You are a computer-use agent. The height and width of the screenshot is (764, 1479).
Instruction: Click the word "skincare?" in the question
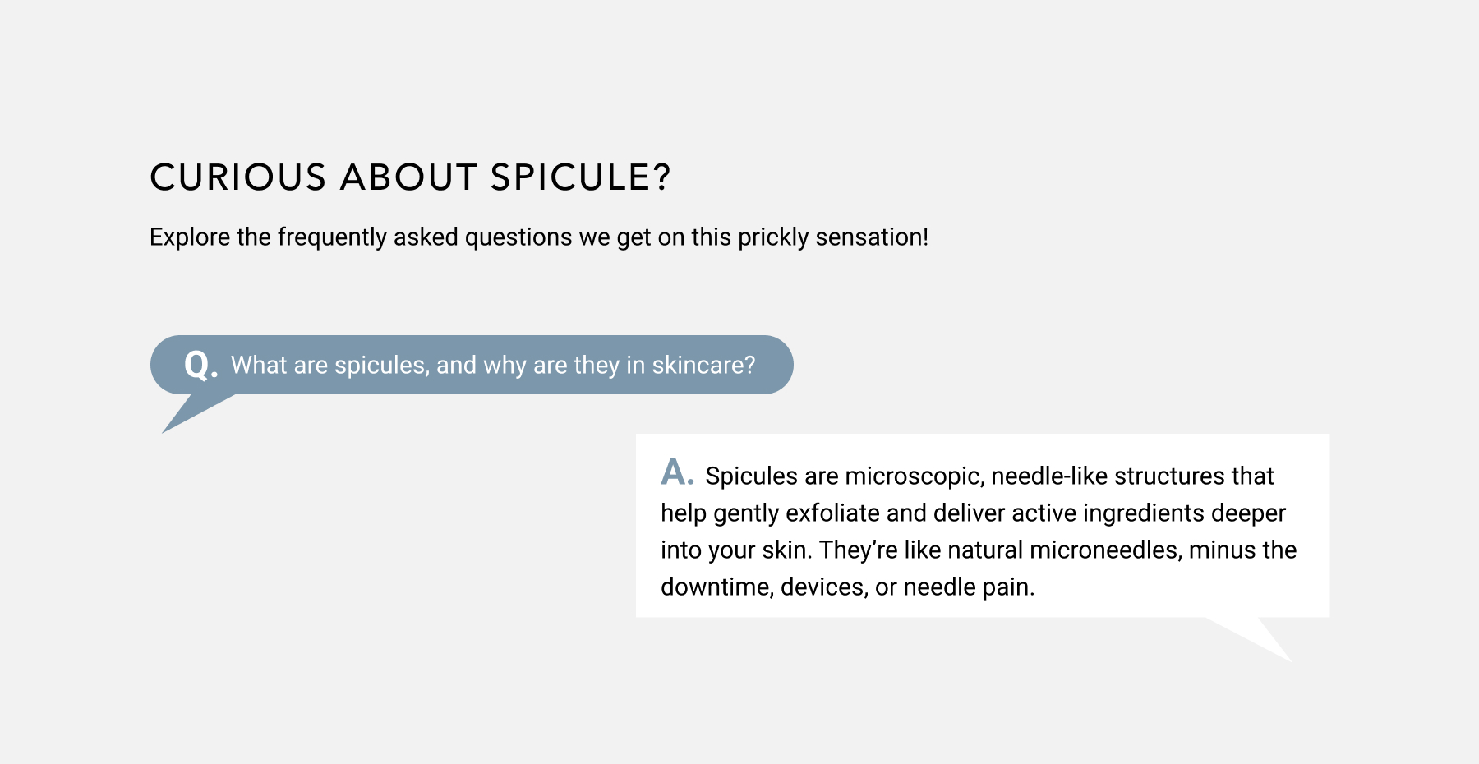tap(703, 366)
